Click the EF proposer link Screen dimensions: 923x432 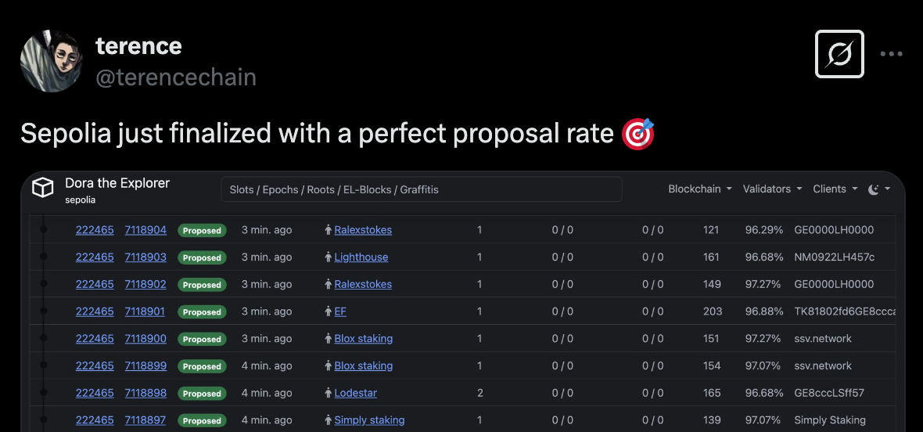tap(340, 311)
